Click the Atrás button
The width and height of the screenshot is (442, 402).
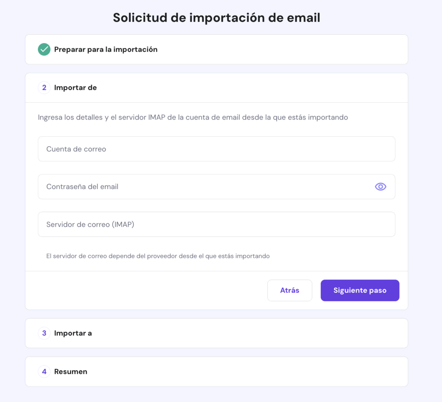(x=289, y=290)
